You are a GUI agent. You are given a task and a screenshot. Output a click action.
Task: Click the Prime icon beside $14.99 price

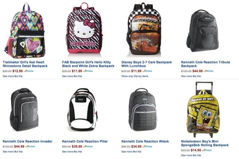point(207,150)
